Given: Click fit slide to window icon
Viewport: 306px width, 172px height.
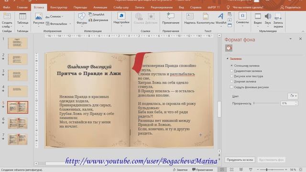Looking at the screenshot, I should (301, 170).
